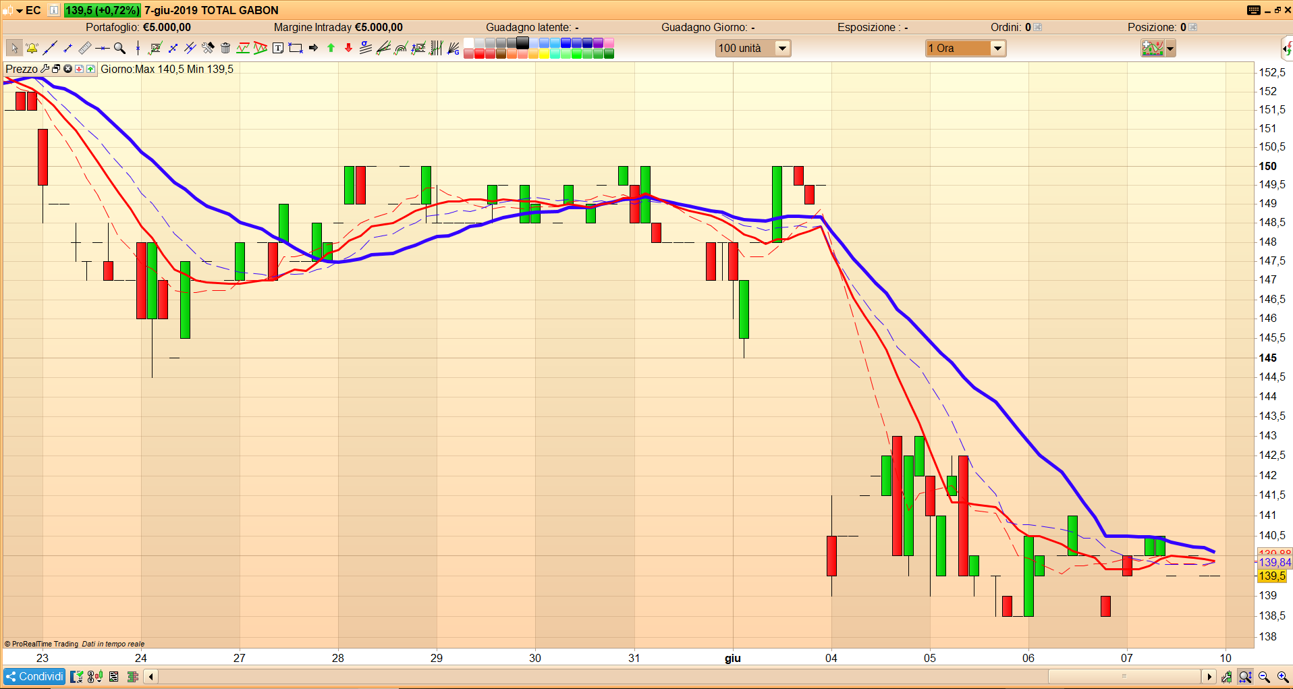Select the Fibonacci arcs tool

click(x=401, y=48)
